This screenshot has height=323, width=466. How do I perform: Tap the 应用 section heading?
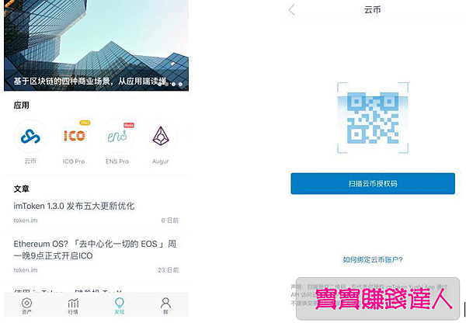tap(22, 105)
